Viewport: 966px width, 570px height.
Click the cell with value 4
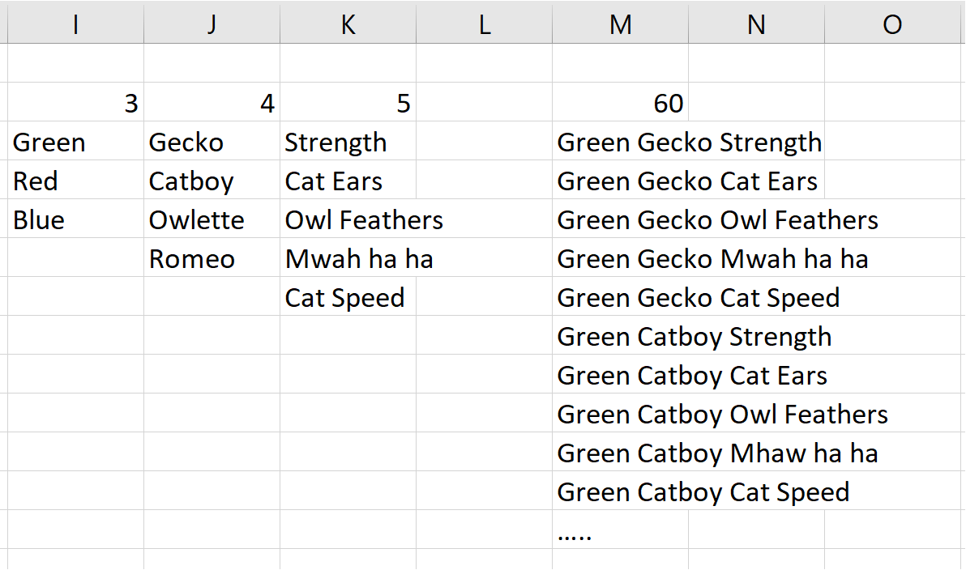pos(212,103)
